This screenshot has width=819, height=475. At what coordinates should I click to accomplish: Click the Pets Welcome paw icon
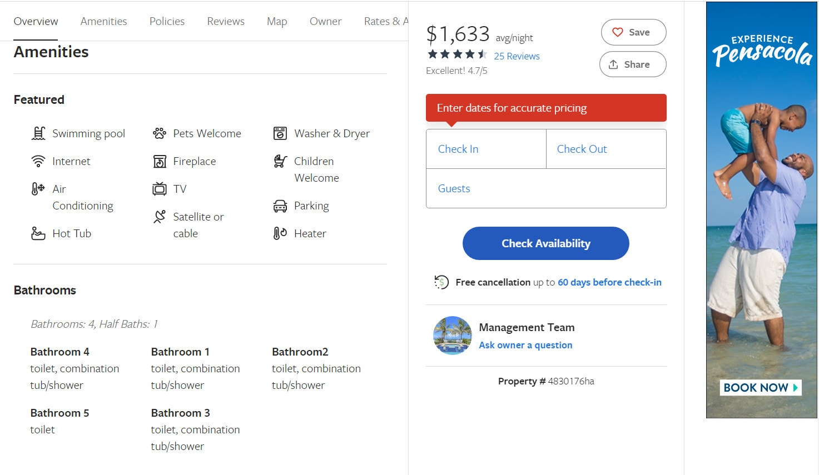(x=160, y=133)
